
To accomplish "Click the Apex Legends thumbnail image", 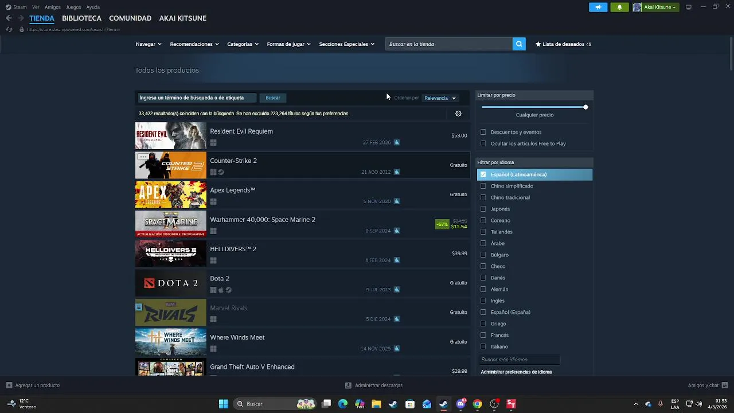I will click(171, 194).
